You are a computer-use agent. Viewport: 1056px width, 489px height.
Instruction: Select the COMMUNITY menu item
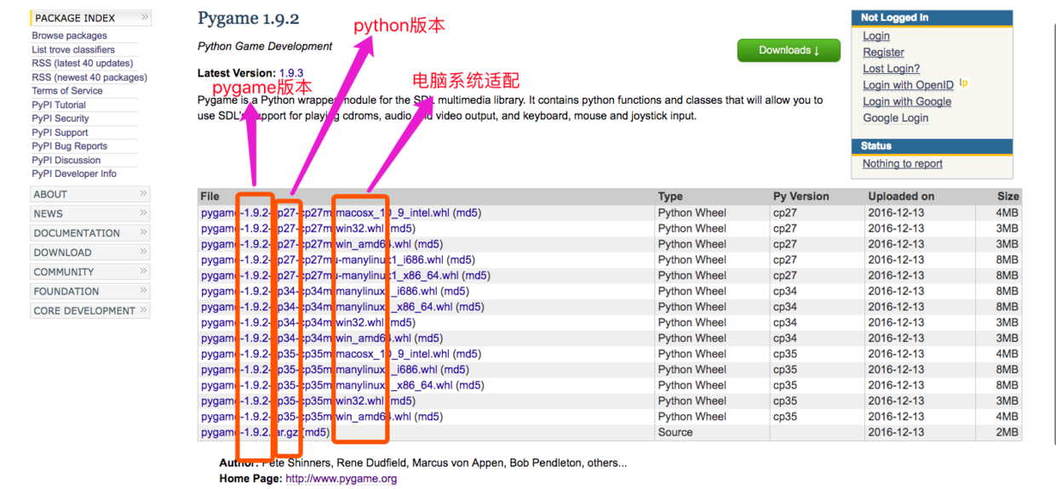tap(64, 272)
